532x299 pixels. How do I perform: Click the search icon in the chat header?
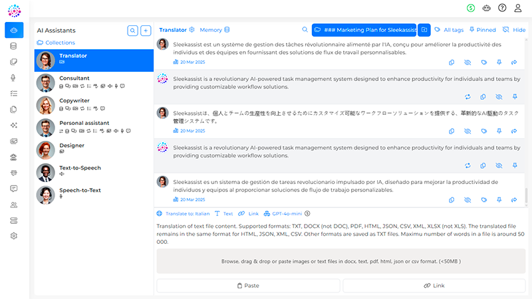pos(305,30)
